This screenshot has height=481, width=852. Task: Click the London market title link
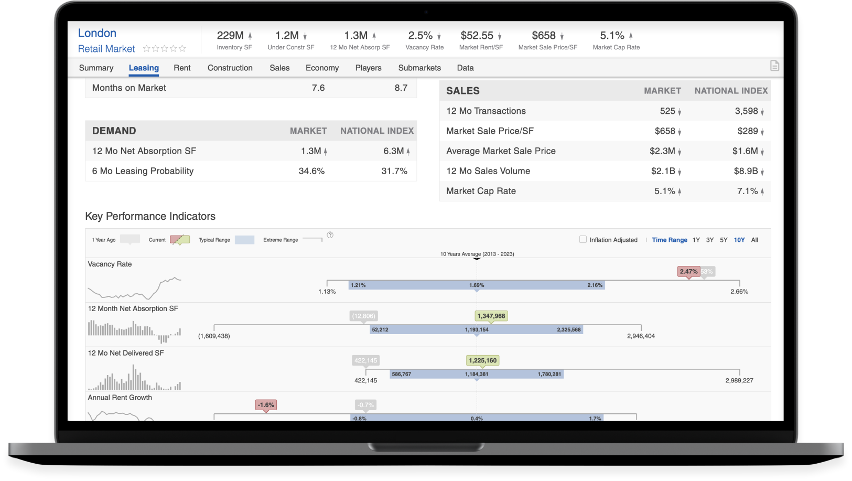click(97, 33)
